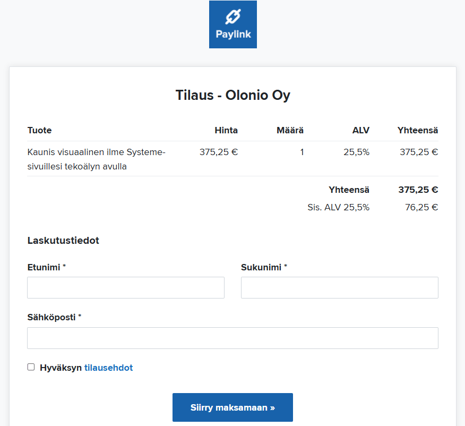Image resolution: width=465 pixels, height=426 pixels.
Task: Click the bold Yhteensä summary label
Action: [x=349, y=190]
